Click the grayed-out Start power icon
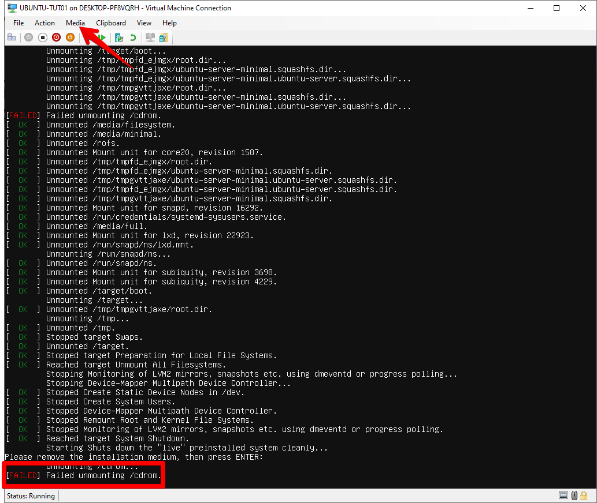 28,37
